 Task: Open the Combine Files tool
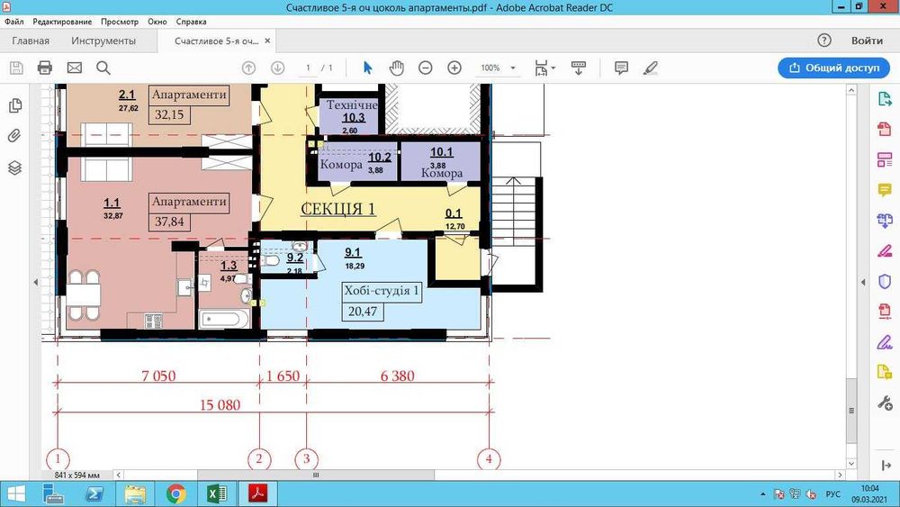click(x=885, y=221)
